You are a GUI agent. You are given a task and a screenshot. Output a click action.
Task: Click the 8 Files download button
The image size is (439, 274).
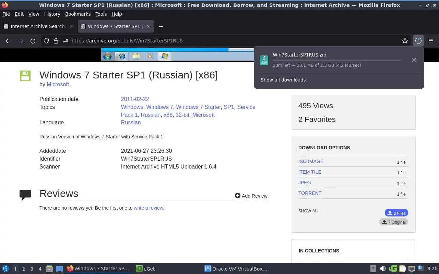tap(396, 213)
